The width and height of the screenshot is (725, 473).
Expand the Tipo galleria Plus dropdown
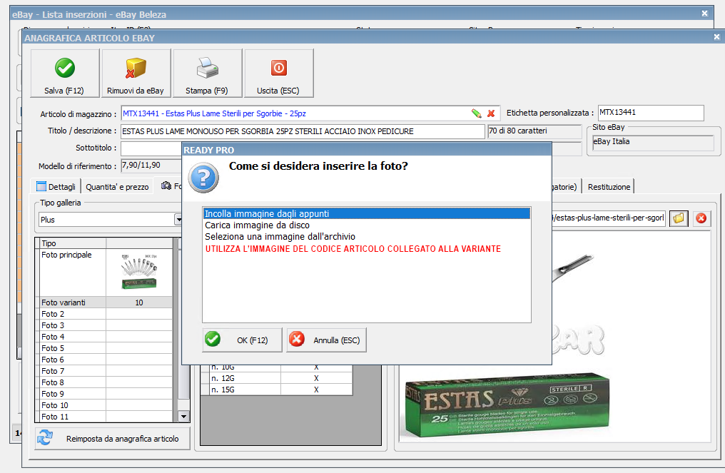[178, 220]
